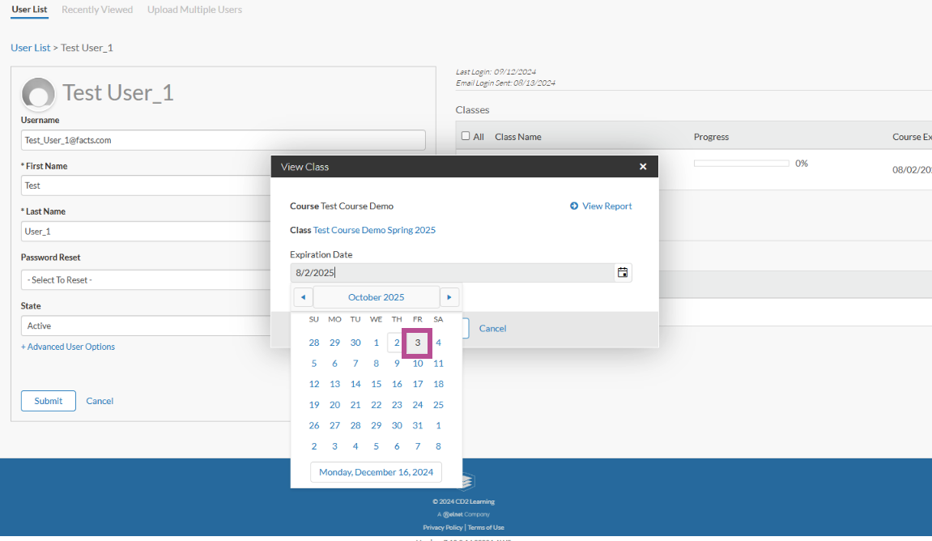Screen dimensions: 932x541
Task: Toggle the All classes checkbox
Action: click(x=466, y=136)
